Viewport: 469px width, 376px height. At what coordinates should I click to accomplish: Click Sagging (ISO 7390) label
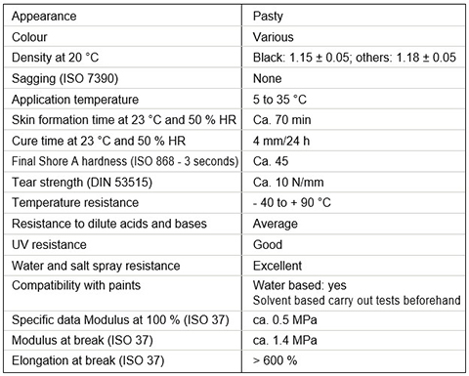(x=64, y=78)
